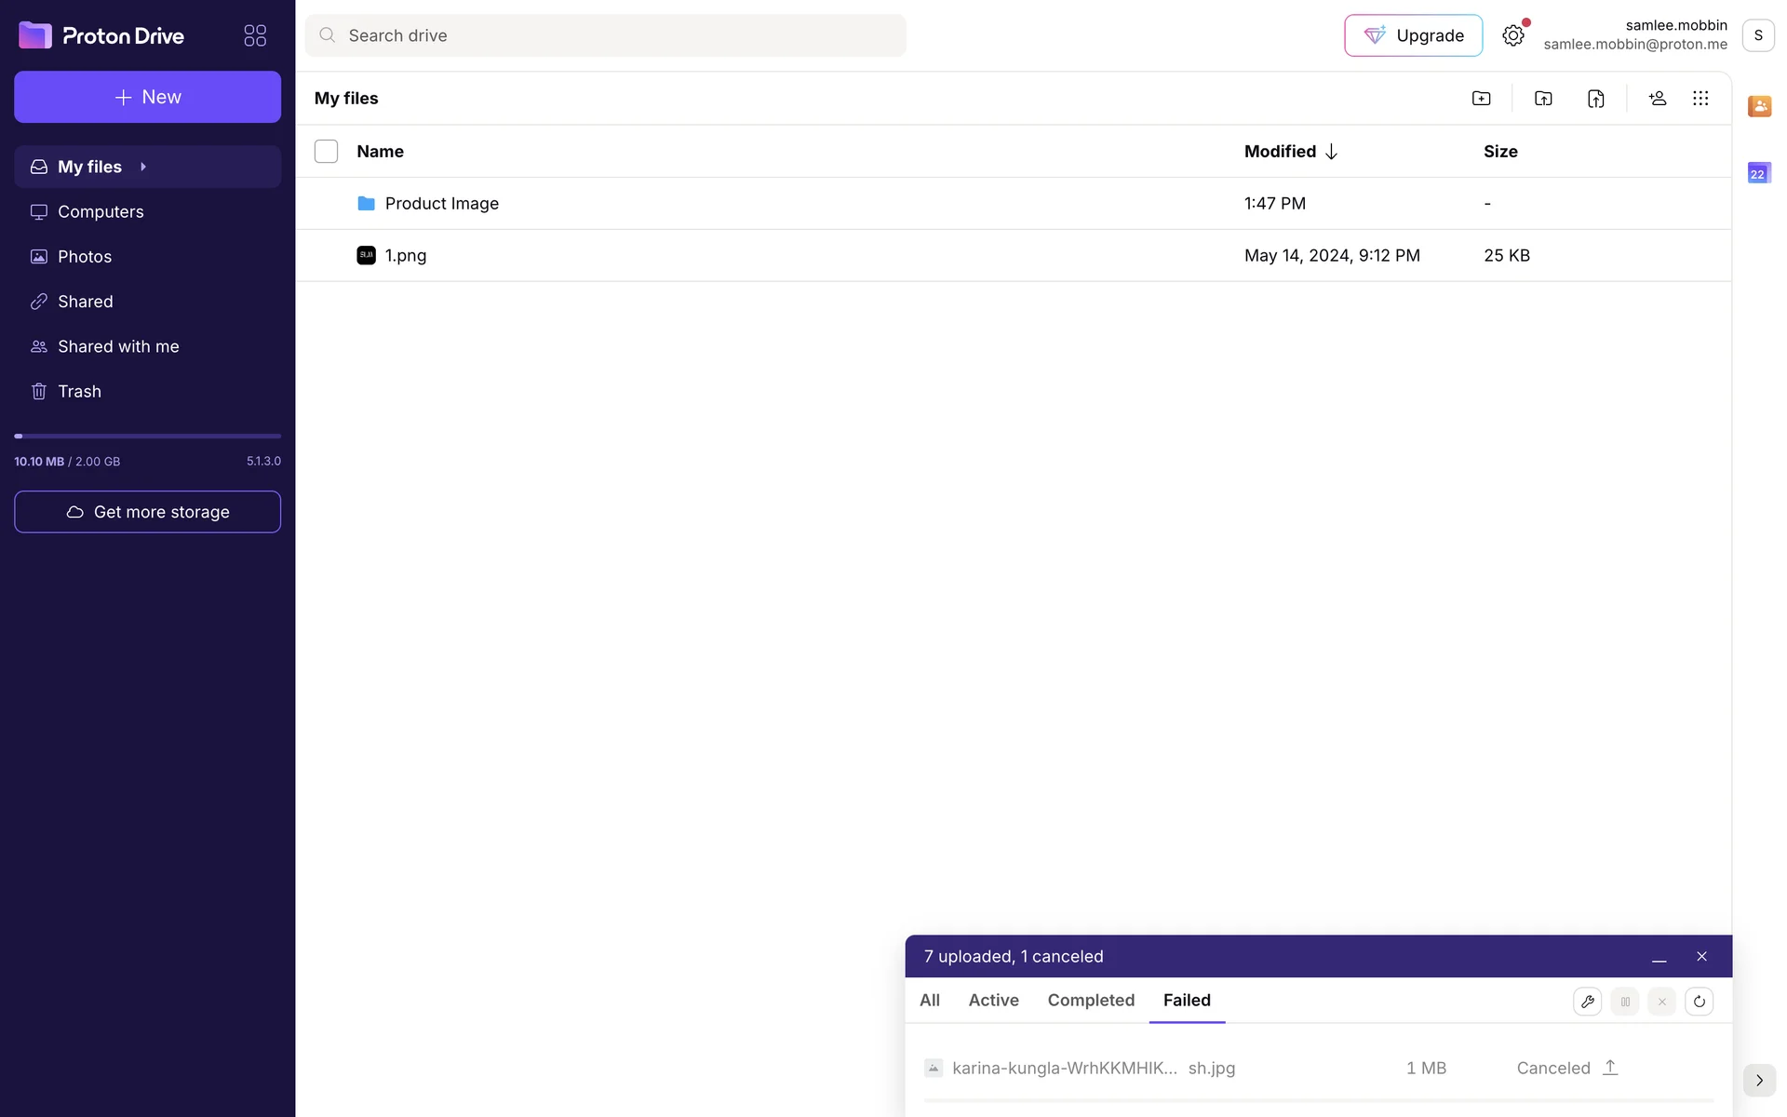Restart transfers in upload panel
The image size is (1787, 1117).
1699,1002
